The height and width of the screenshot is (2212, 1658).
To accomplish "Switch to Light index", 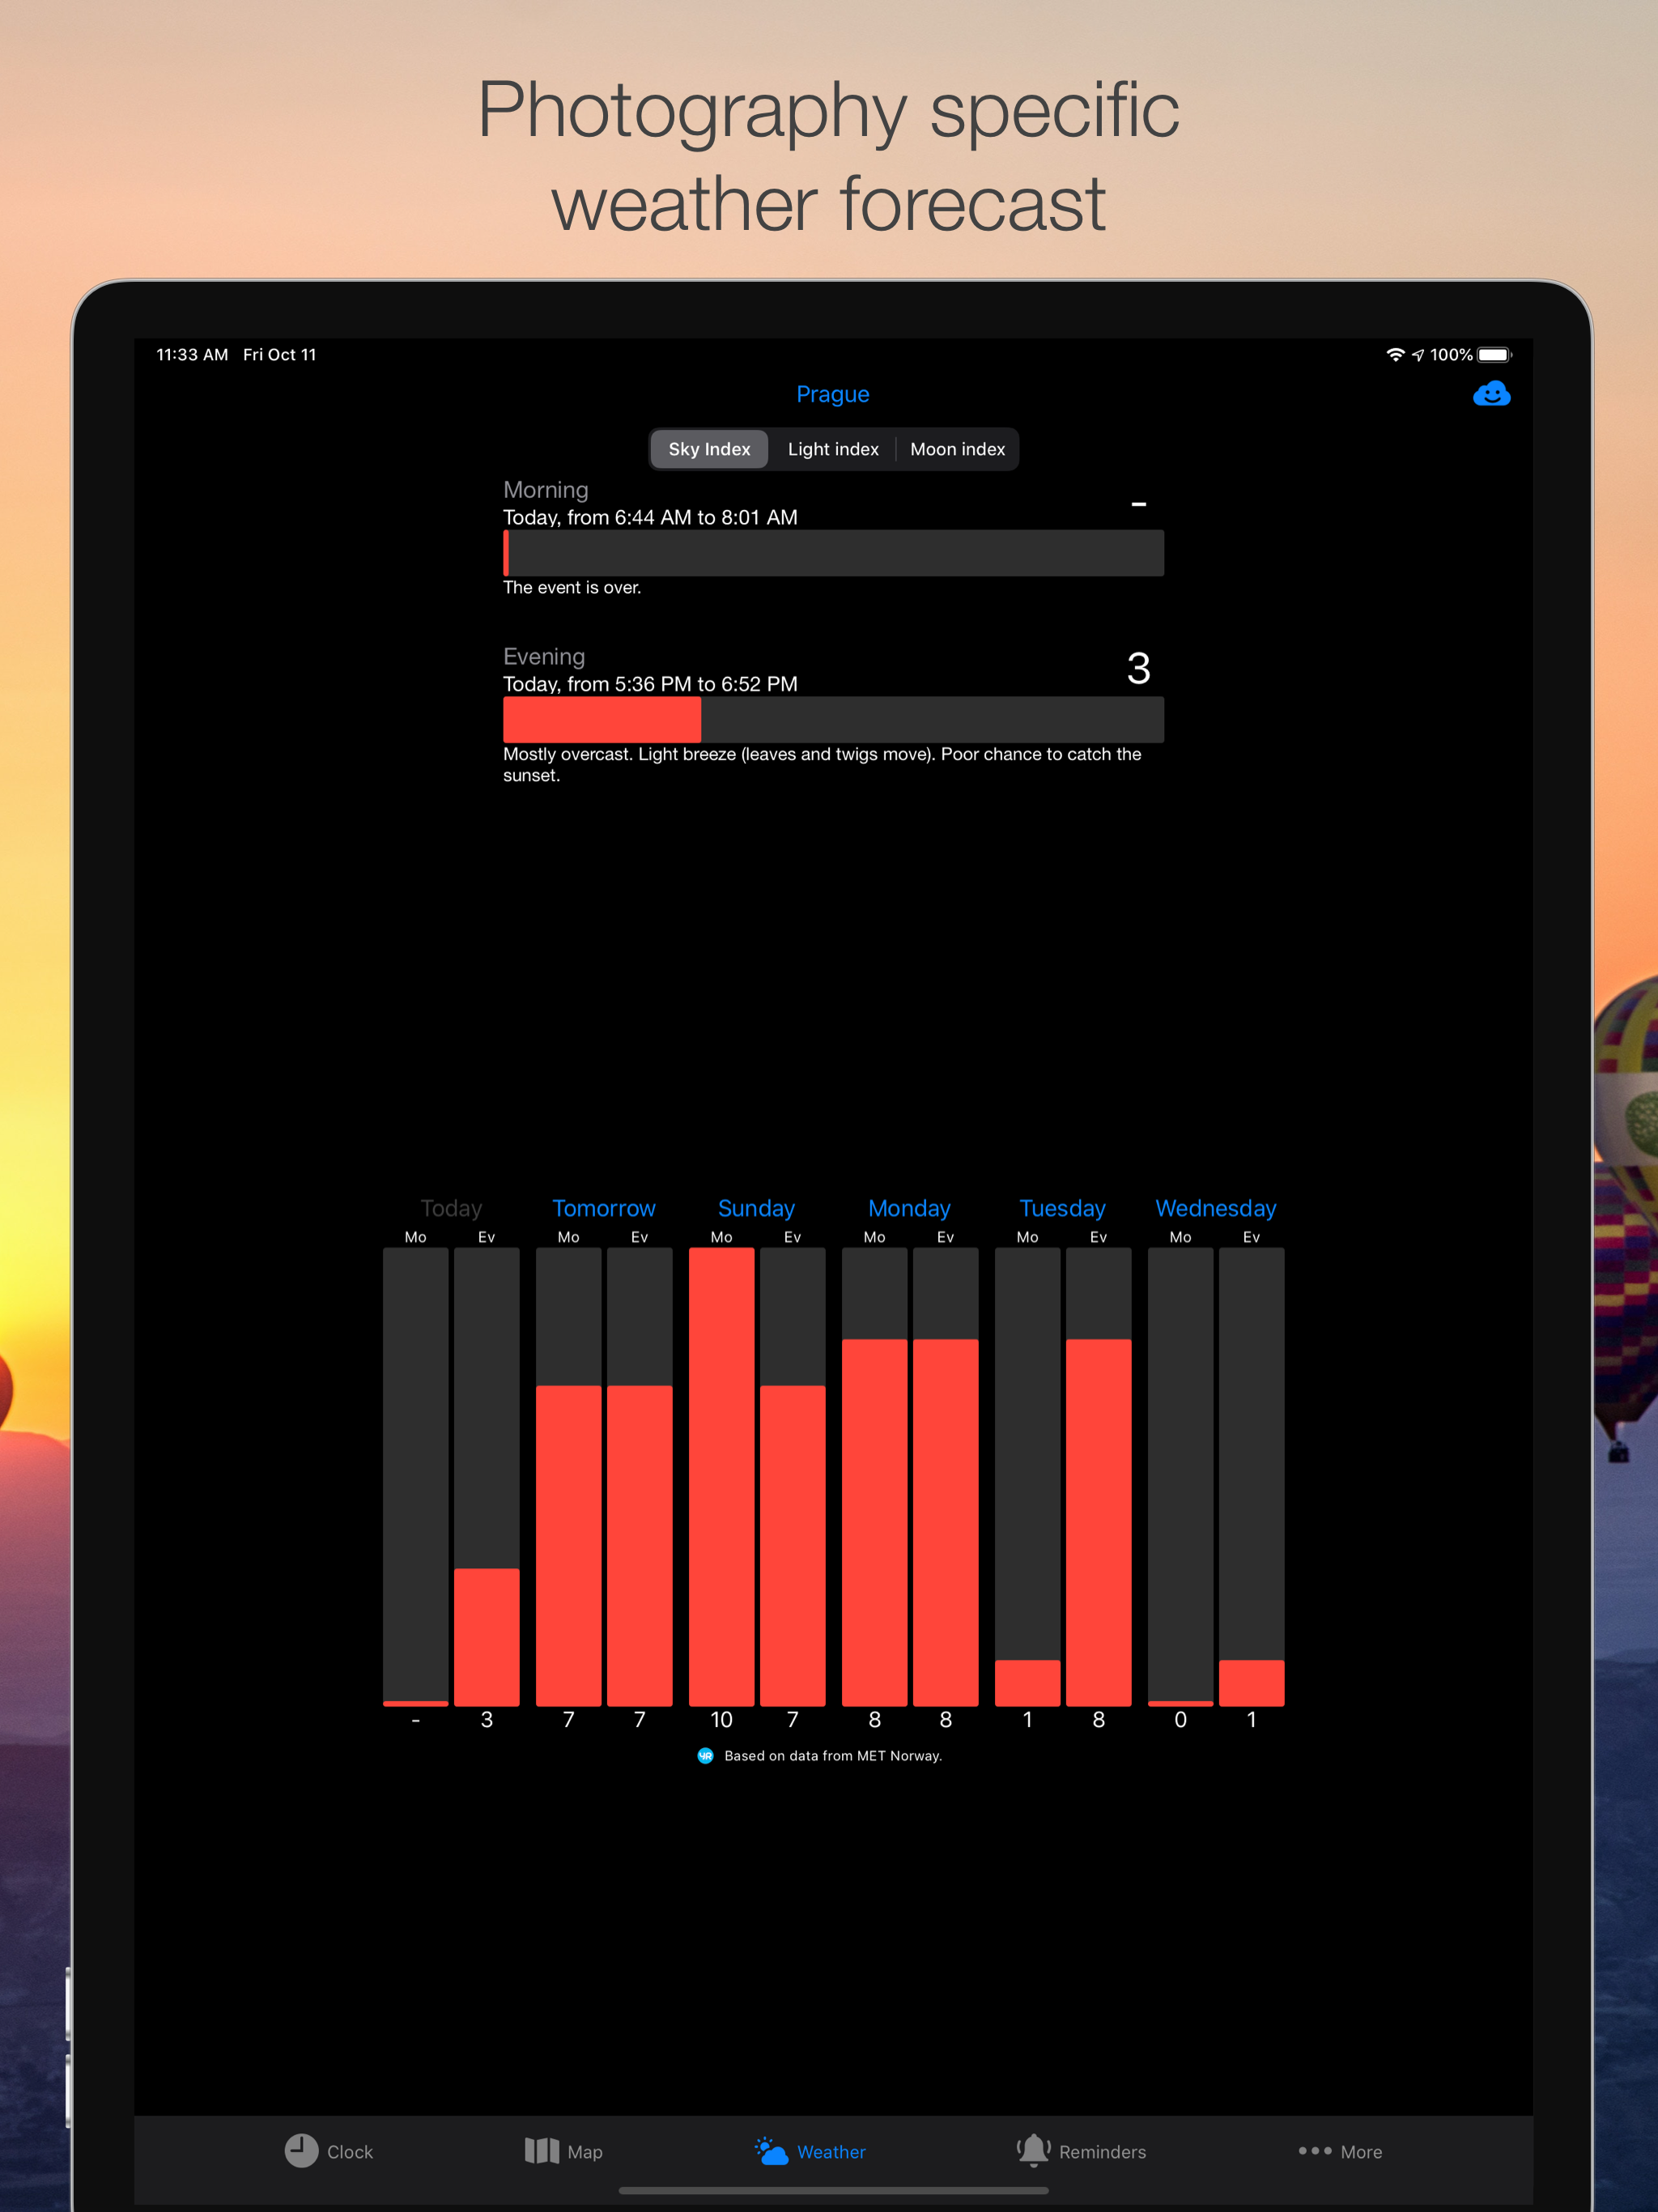I will pos(833,449).
